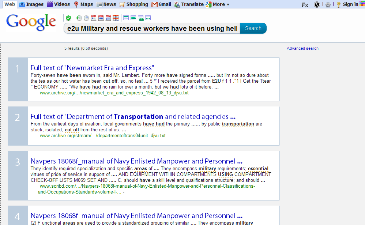Click the result number 1 block

click(x=18, y=79)
